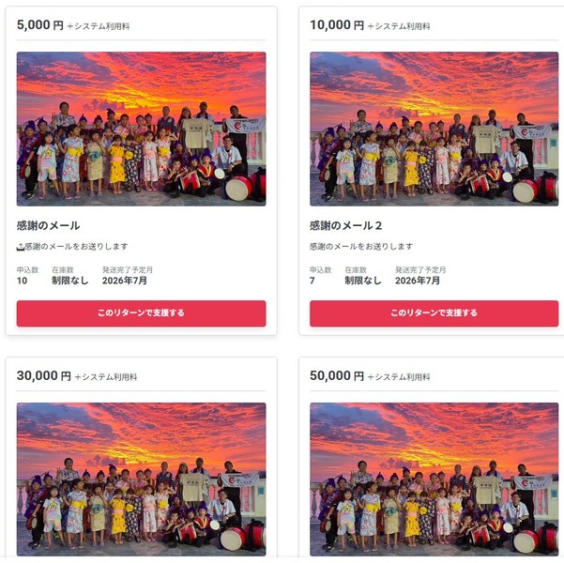
Task: Click the 申込数 value 7
Action: tap(312, 281)
